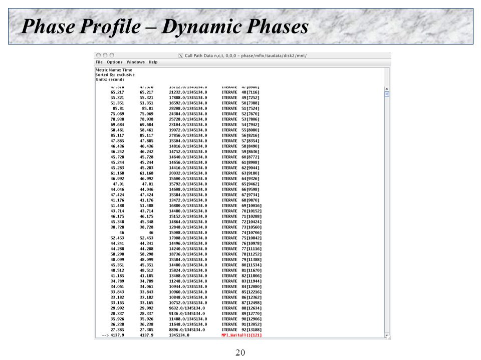Click value 14816.0/1345134.0 in the calls column

point(188,146)
